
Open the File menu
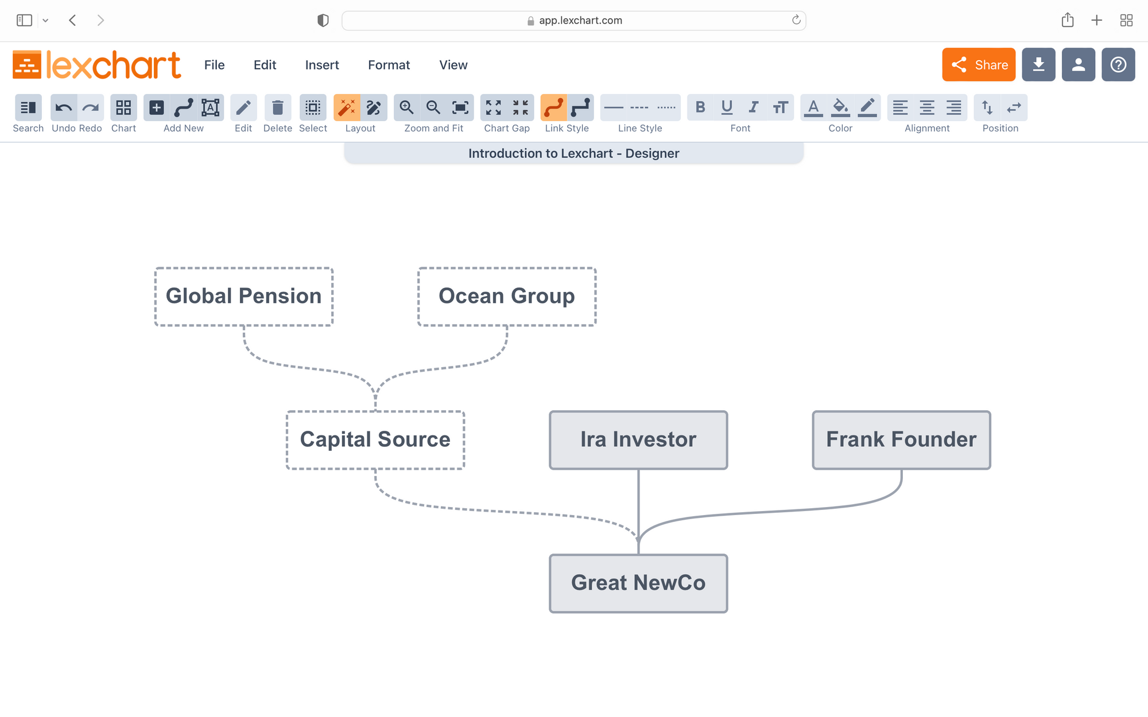pyautogui.click(x=214, y=64)
